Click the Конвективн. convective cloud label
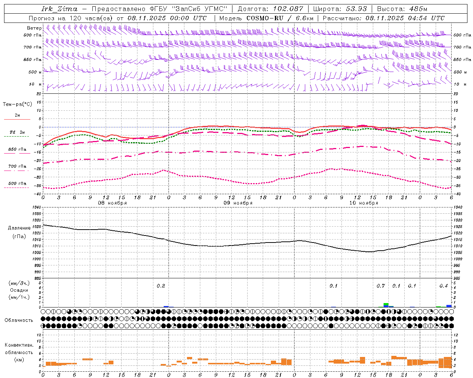This screenshot has height=378, width=473. [x=19, y=345]
